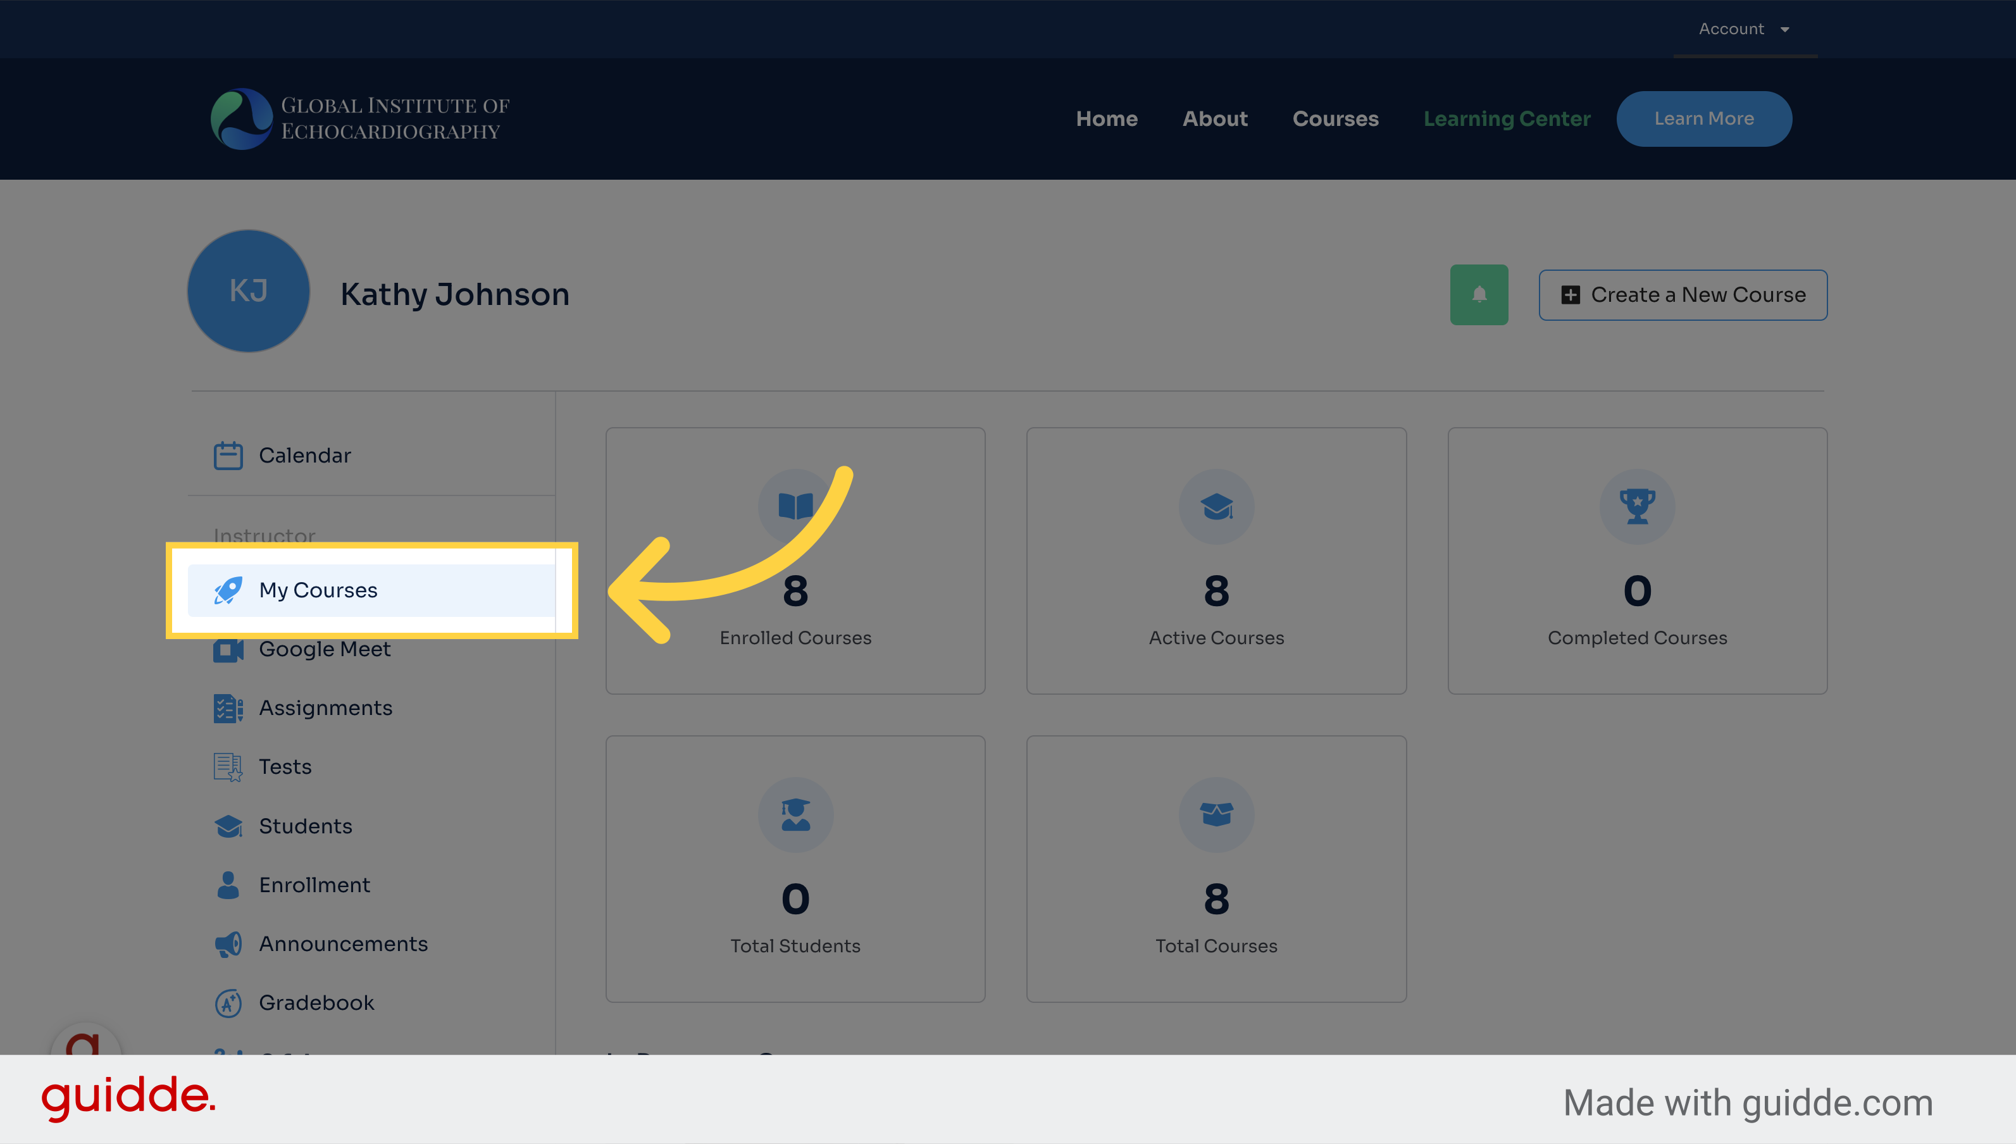Select the Active Courses stats card

1216,561
